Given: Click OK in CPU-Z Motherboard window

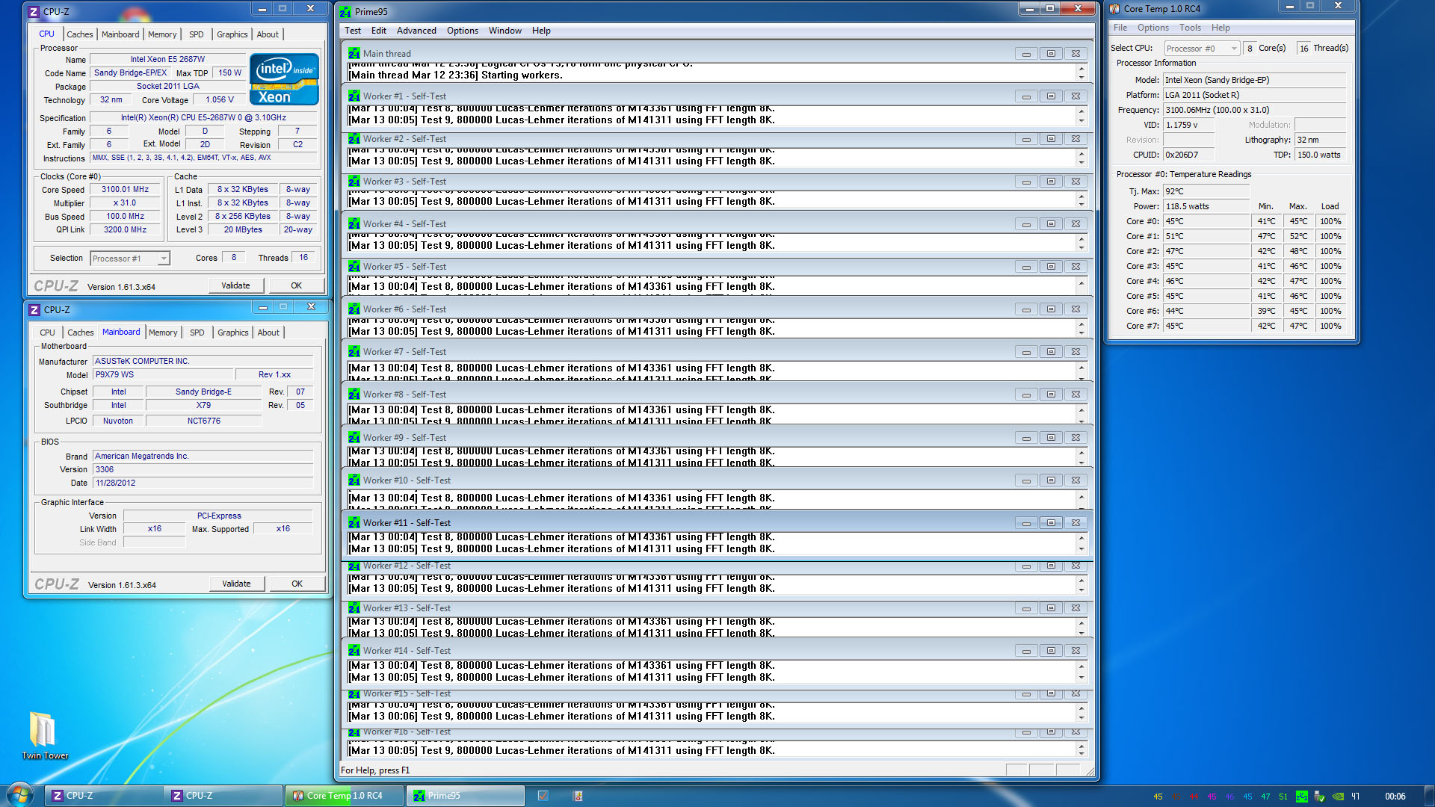Looking at the screenshot, I should (x=297, y=584).
